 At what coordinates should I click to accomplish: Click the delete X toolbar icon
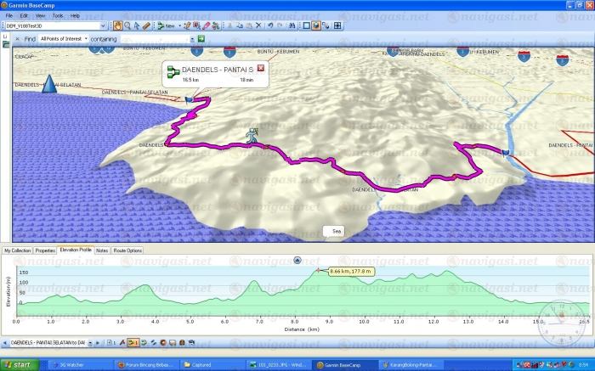pos(258,26)
